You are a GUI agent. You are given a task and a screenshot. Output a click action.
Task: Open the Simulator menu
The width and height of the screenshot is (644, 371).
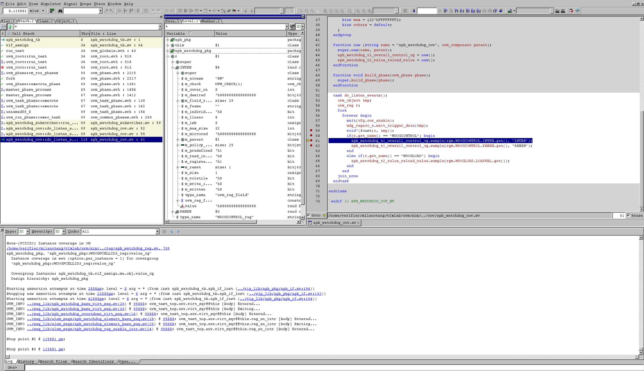coord(51,4)
